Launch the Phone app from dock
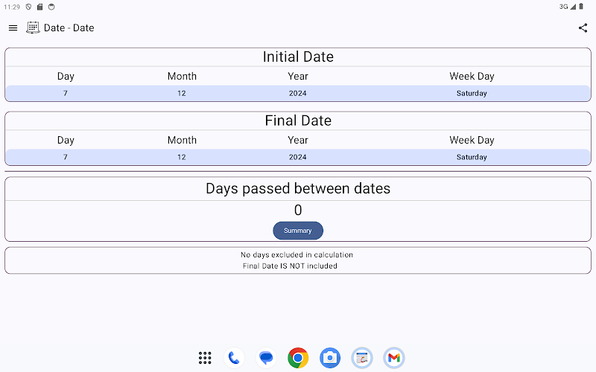The height and width of the screenshot is (372, 596). coord(234,358)
